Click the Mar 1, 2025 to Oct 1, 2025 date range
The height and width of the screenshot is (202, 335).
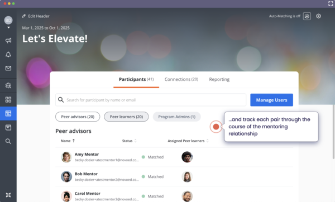(46, 28)
